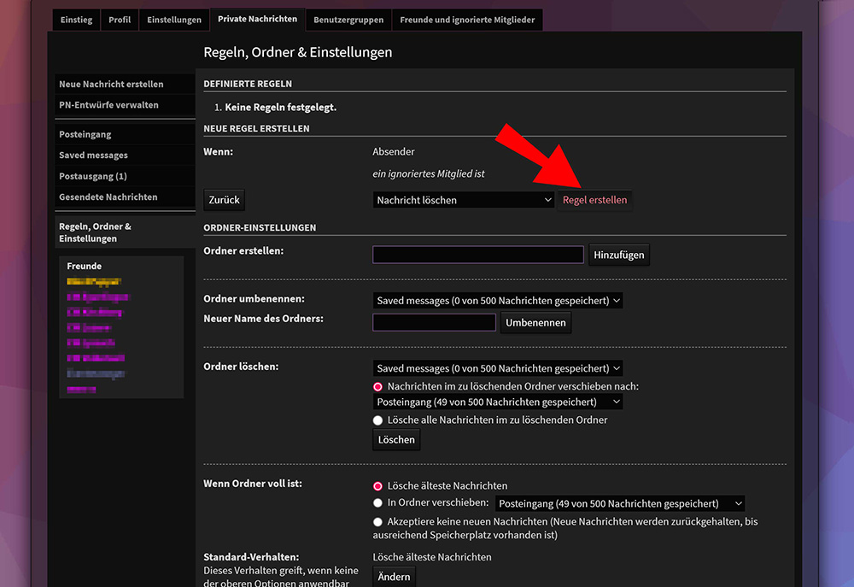Click the Hinzufügen button
Viewport: 854px width, 587px height.
pyautogui.click(x=619, y=255)
